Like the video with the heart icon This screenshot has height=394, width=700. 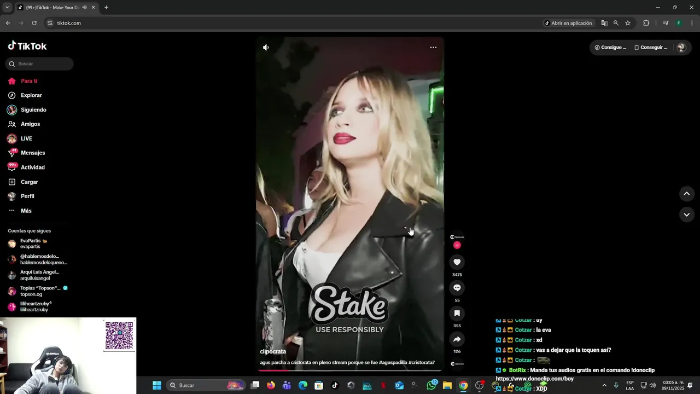coord(457,262)
